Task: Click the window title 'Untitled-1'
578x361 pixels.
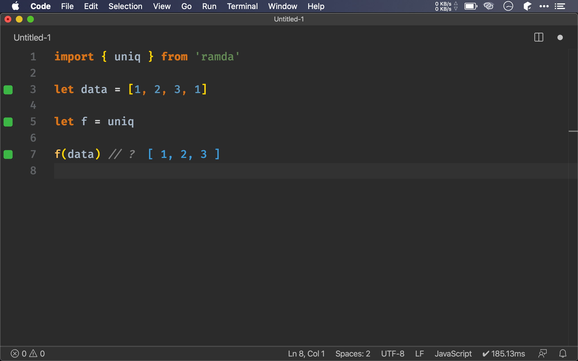Action: pos(289,19)
